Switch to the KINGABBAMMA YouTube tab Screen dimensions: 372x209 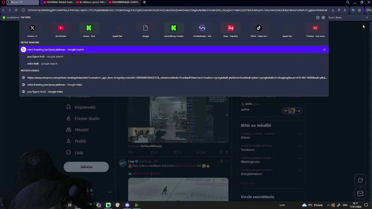tap(124, 2)
